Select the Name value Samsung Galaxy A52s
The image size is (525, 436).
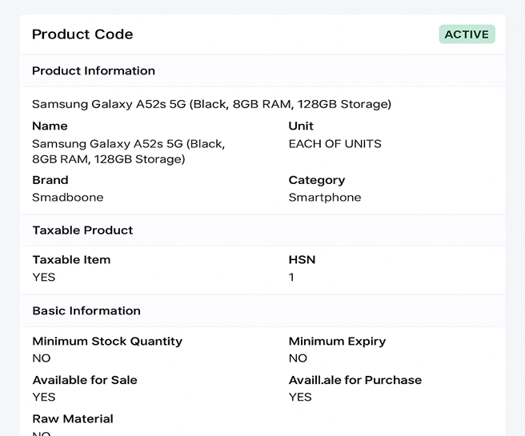(x=129, y=151)
